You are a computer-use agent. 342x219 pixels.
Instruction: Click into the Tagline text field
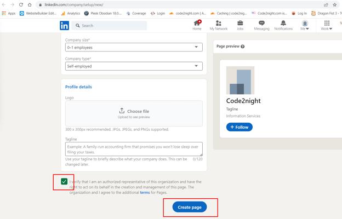pos(134,149)
